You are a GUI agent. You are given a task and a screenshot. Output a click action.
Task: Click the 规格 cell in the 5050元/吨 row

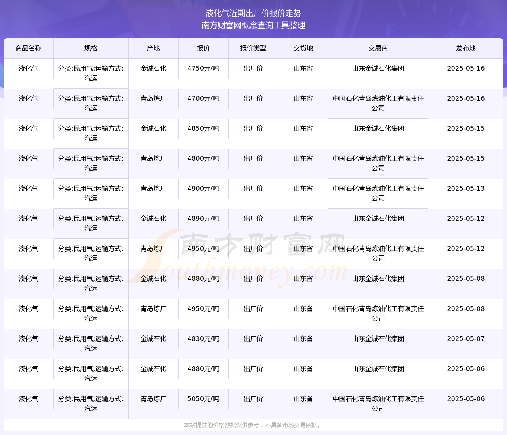pos(91,404)
